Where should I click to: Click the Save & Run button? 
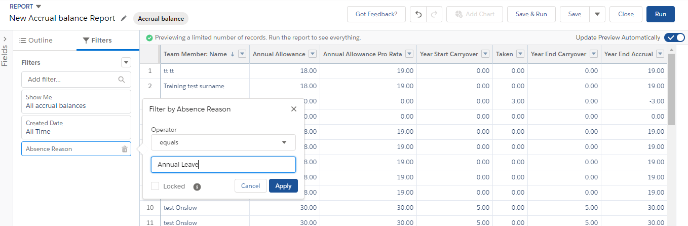pos(531,14)
